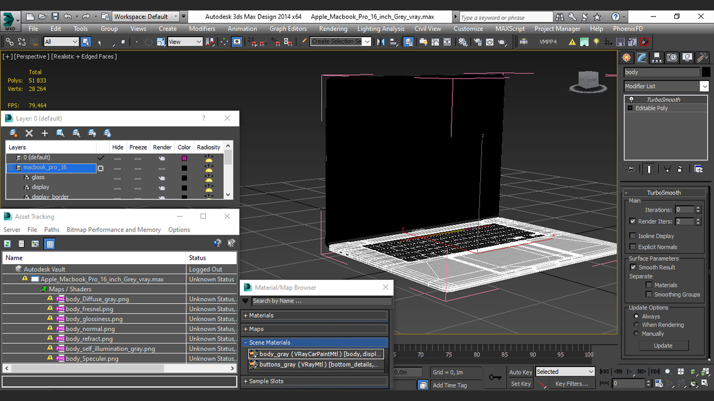The height and width of the screenshot is (401, 714).
Task: Select the Always update option
Action: pos(636,316)
